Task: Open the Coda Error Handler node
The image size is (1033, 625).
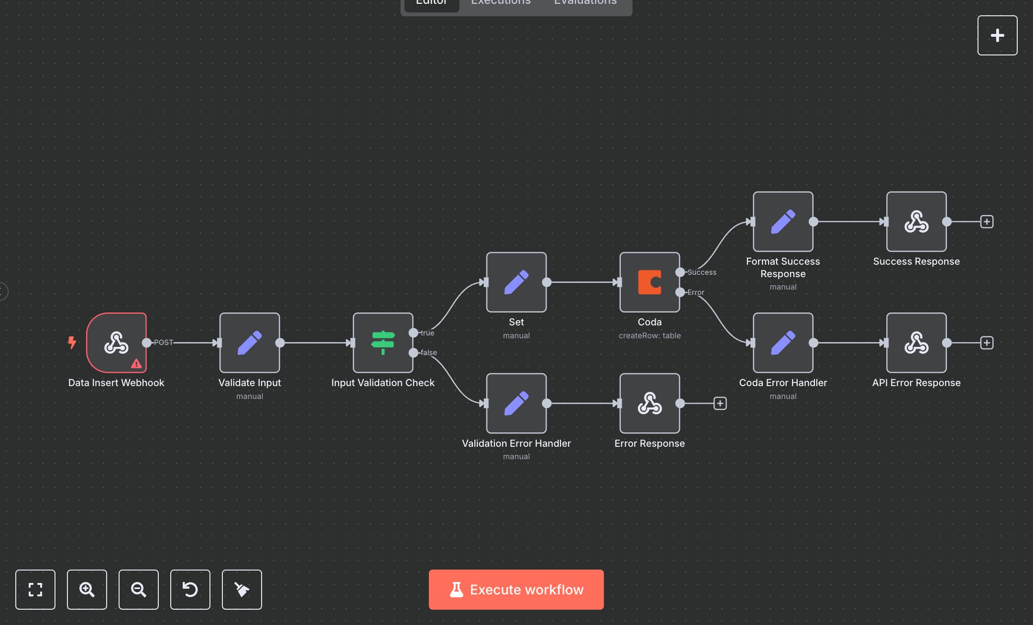Action: click(783, 343)
